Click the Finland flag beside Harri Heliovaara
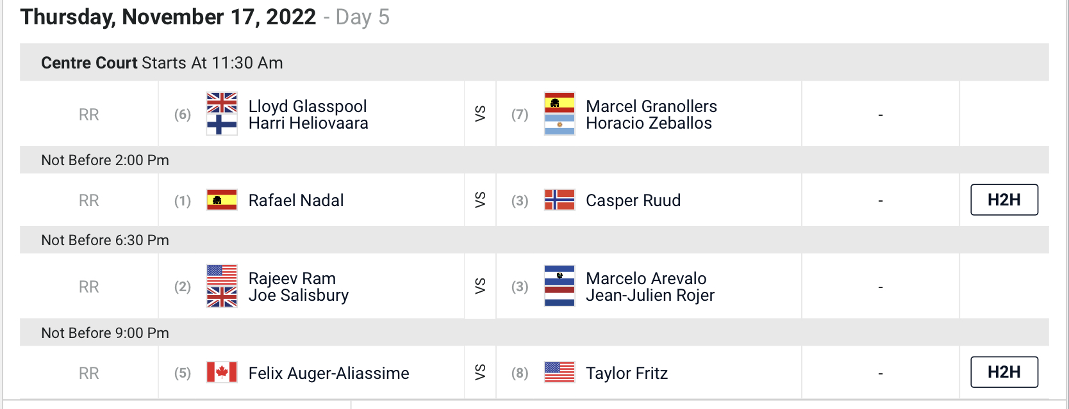Screen dimensions: 1069x409 point(222,124)
